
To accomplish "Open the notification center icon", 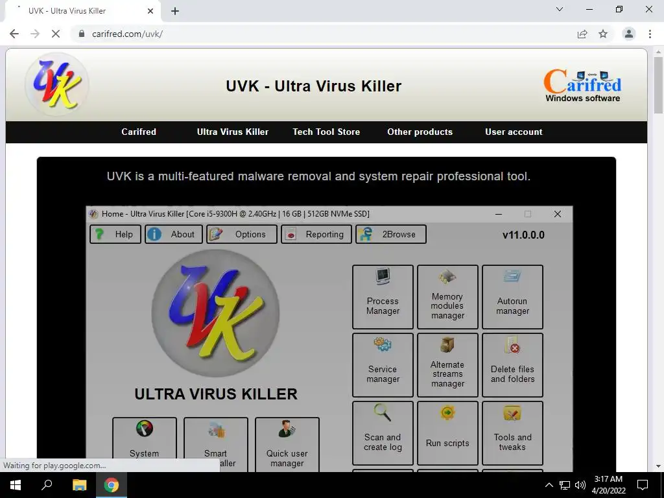I will click(x=643, y=485).
